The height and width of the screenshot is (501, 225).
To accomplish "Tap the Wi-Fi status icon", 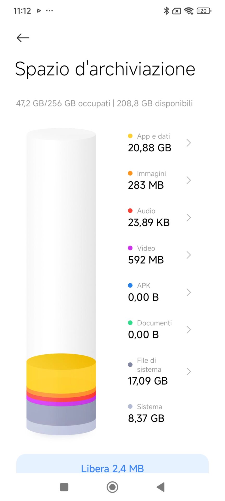I will point(189,11).
